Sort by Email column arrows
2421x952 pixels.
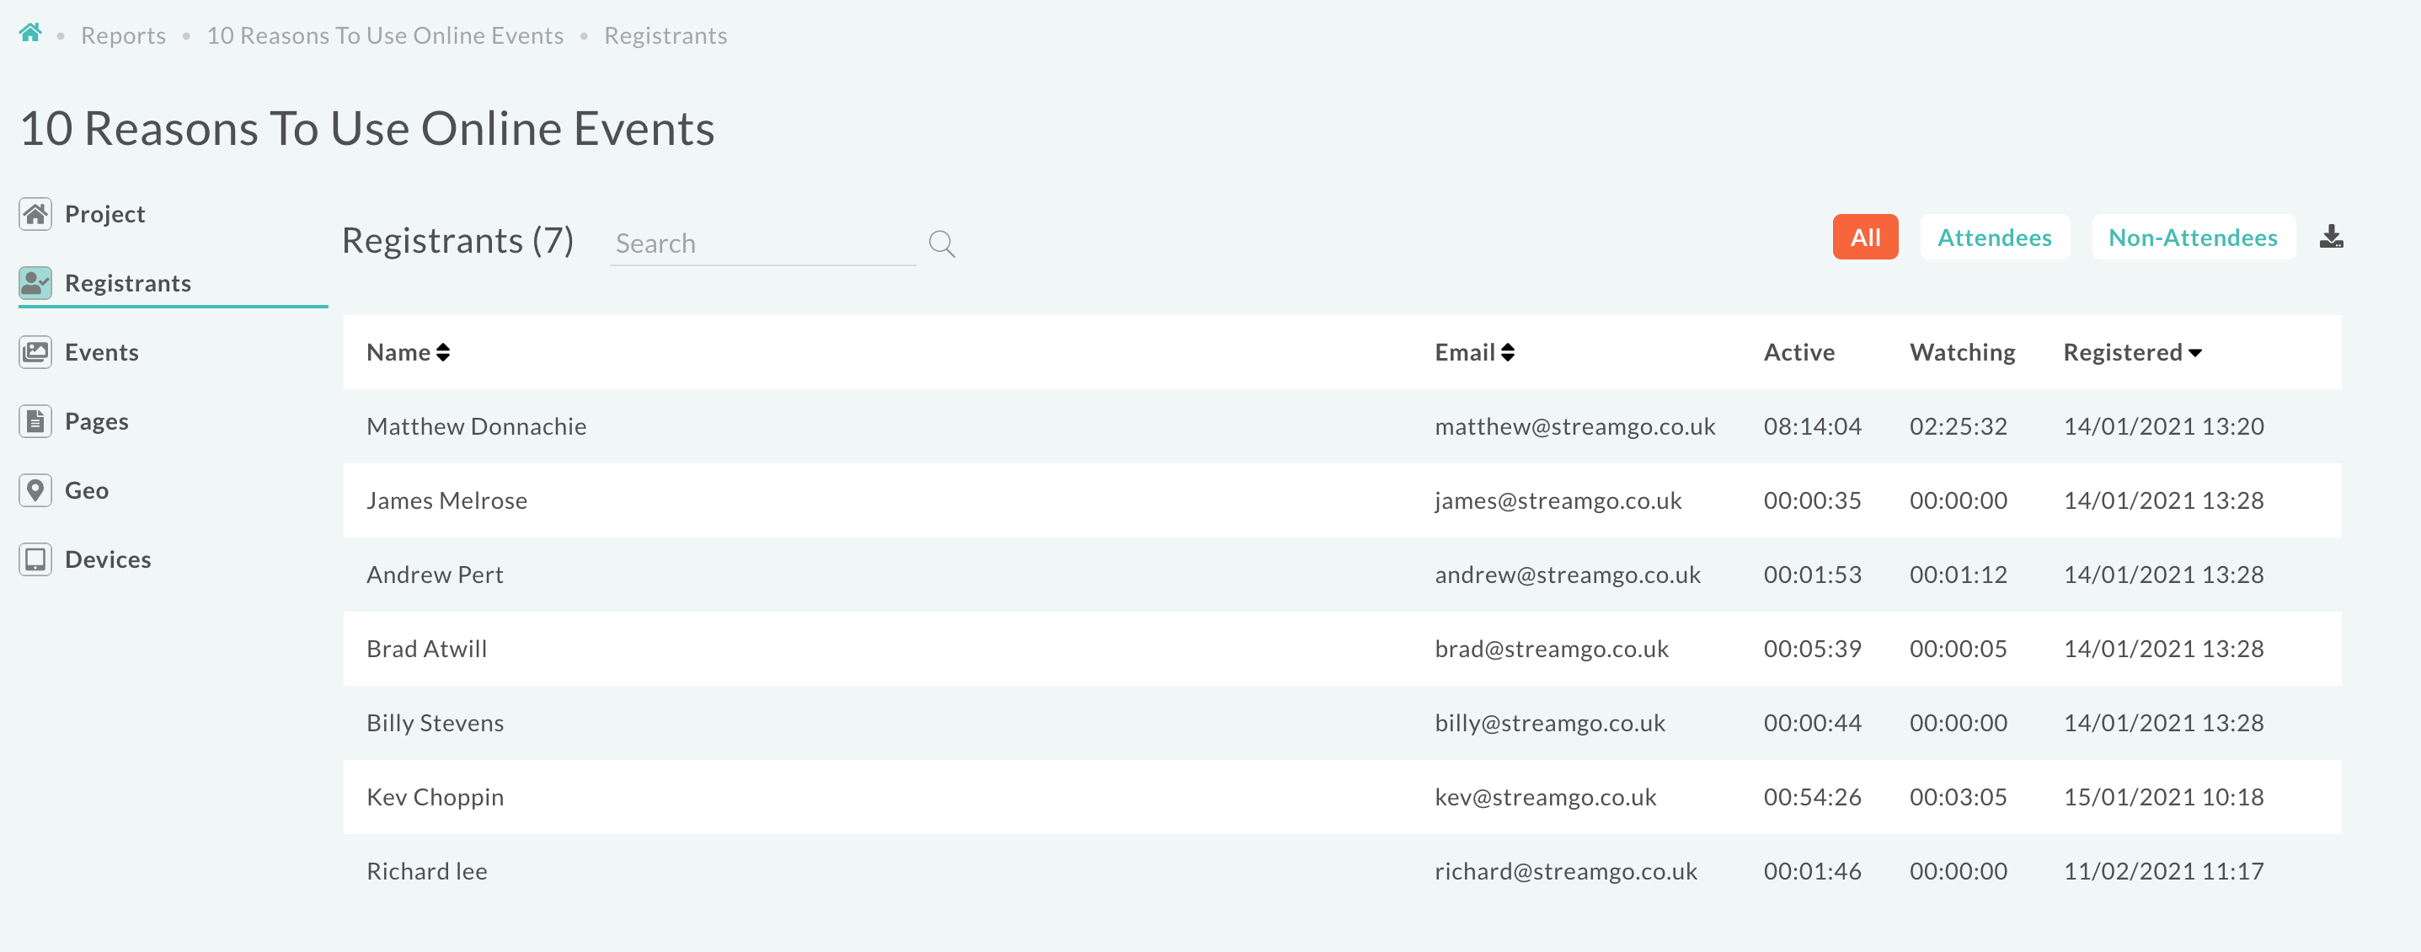tap(1508, 352)
